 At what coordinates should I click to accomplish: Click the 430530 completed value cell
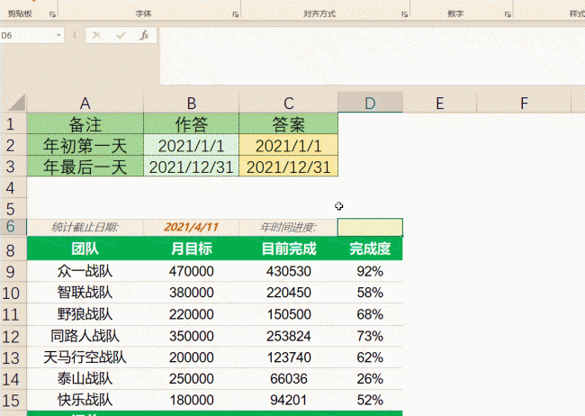pyautogui.click(x=288, y=271)
